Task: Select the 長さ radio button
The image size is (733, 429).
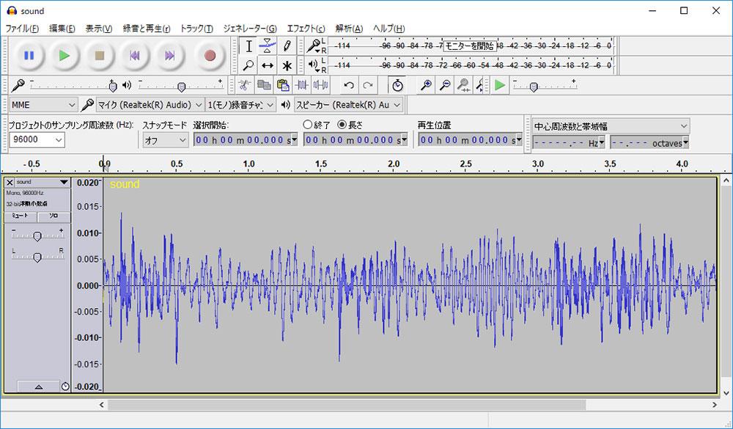Action: [x=342, y=125]
